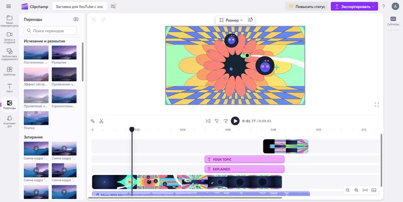
Task: Open the account avatar A
Action: 395,7
